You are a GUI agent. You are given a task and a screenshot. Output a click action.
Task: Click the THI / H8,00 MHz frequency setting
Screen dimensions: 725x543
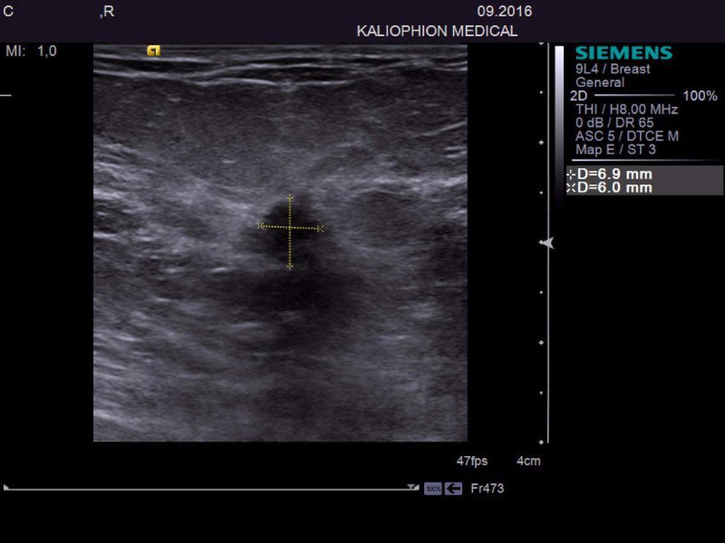click(627, 109)
